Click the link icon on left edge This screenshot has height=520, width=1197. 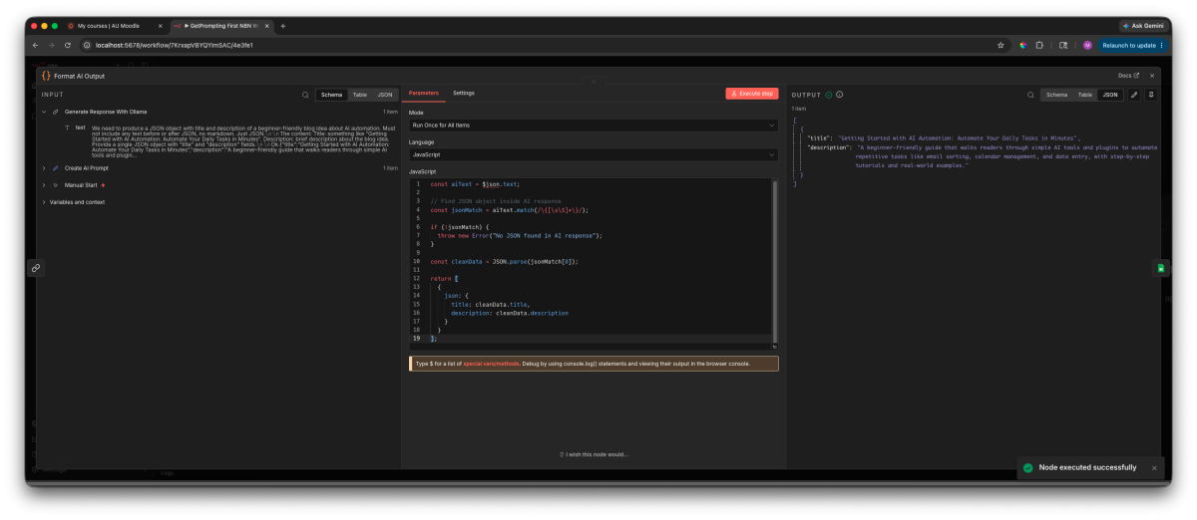tap(35, 268)
